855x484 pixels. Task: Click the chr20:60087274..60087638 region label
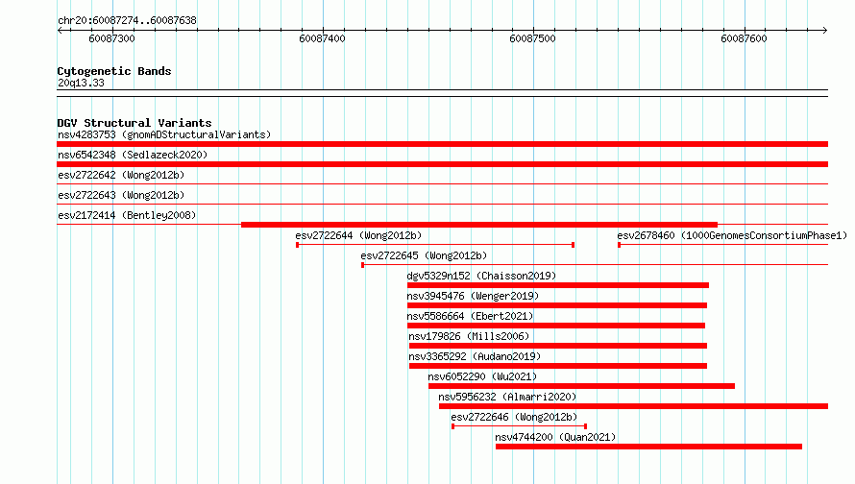[127, 20]
